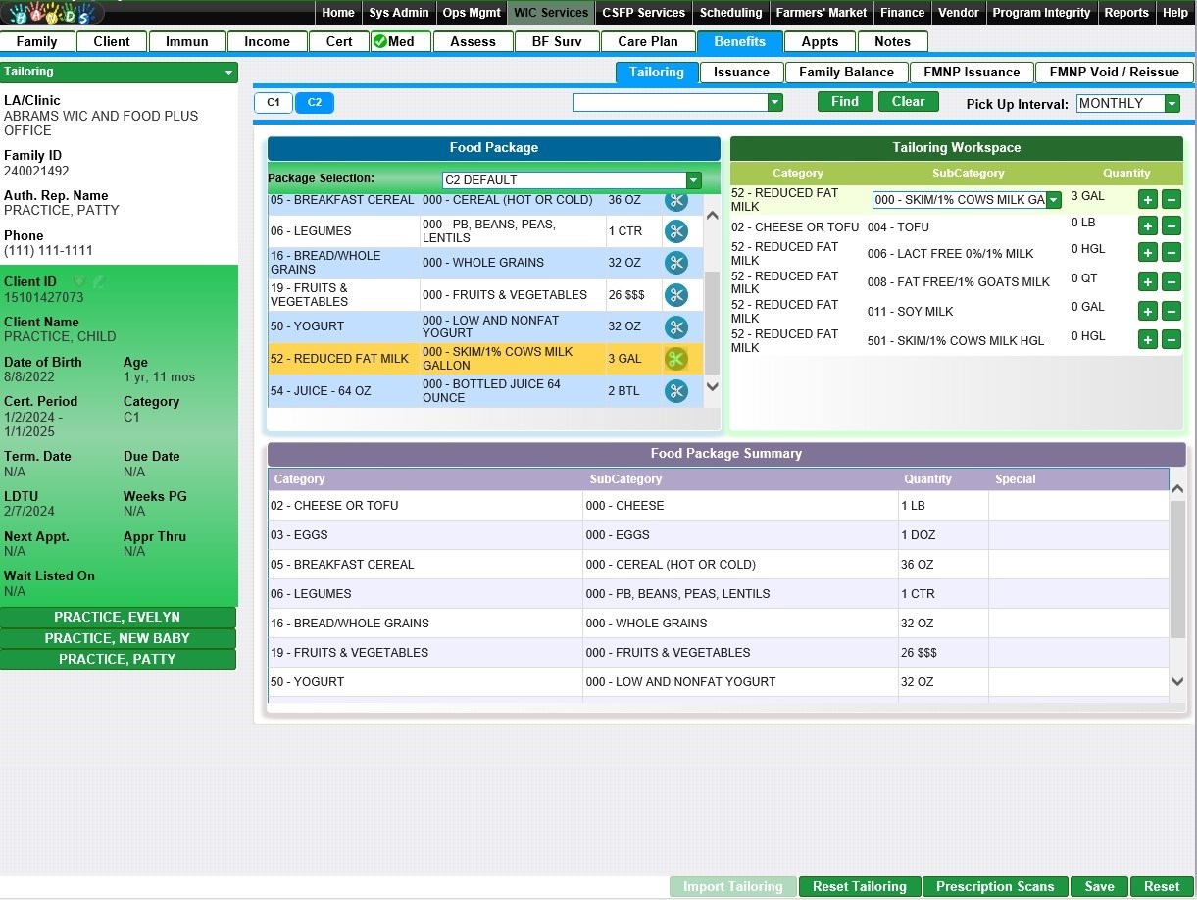Expand the Tailoring sidebar dropdown
Screen dimensions: 1197x900
(x=228, y=72)
